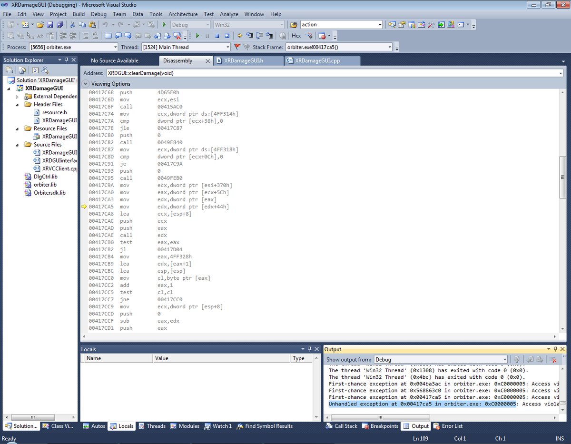Open the Stack Frame dropdown
The height and width of the screenshot is (444, 571).
(x=339, y=47)
